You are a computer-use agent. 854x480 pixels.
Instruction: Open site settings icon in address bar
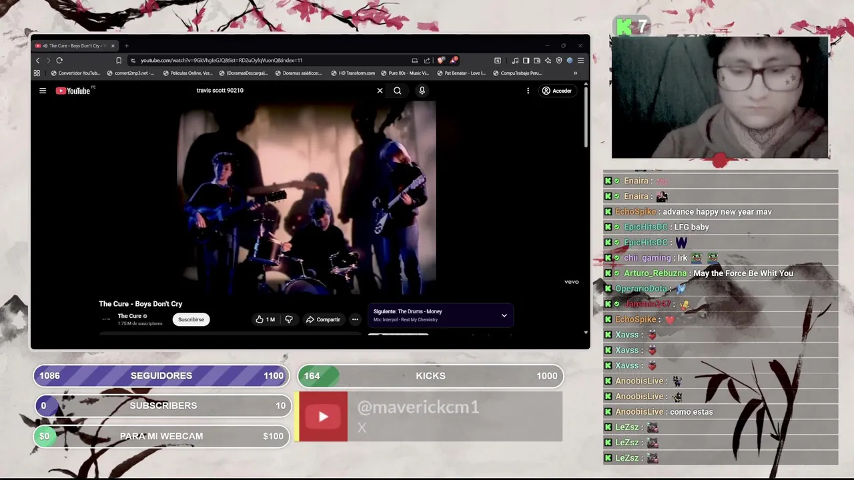pos(134,60)
